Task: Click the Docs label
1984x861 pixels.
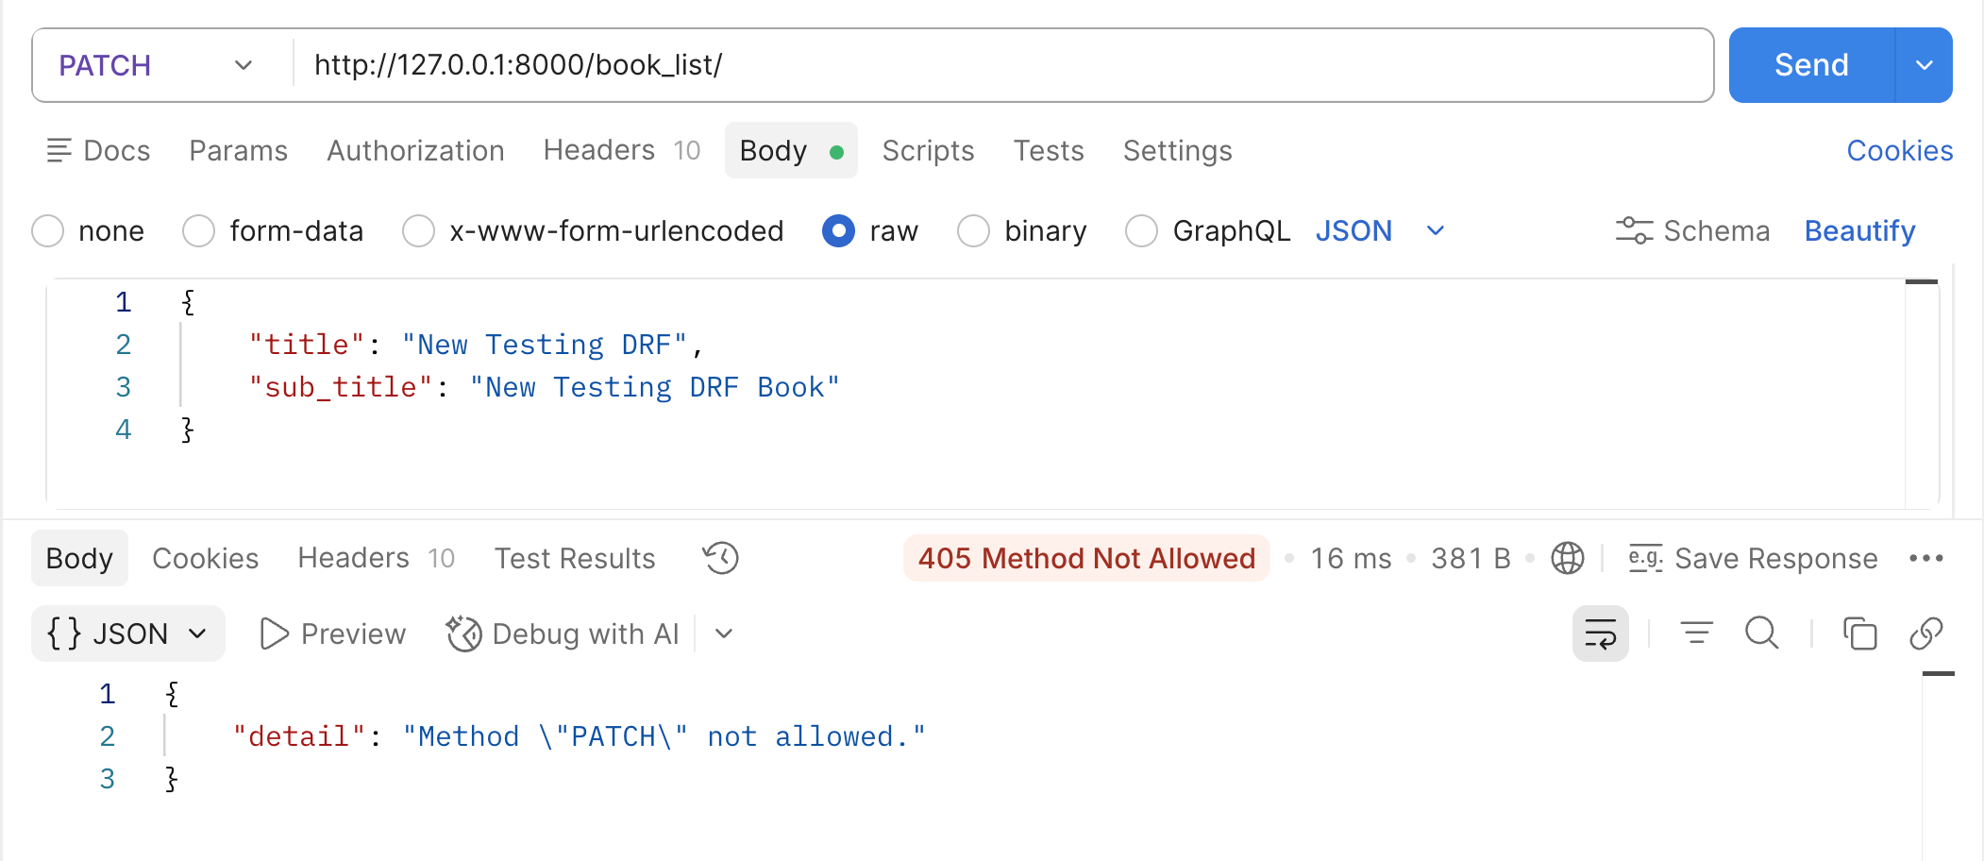Action: [x=116, y=150]
